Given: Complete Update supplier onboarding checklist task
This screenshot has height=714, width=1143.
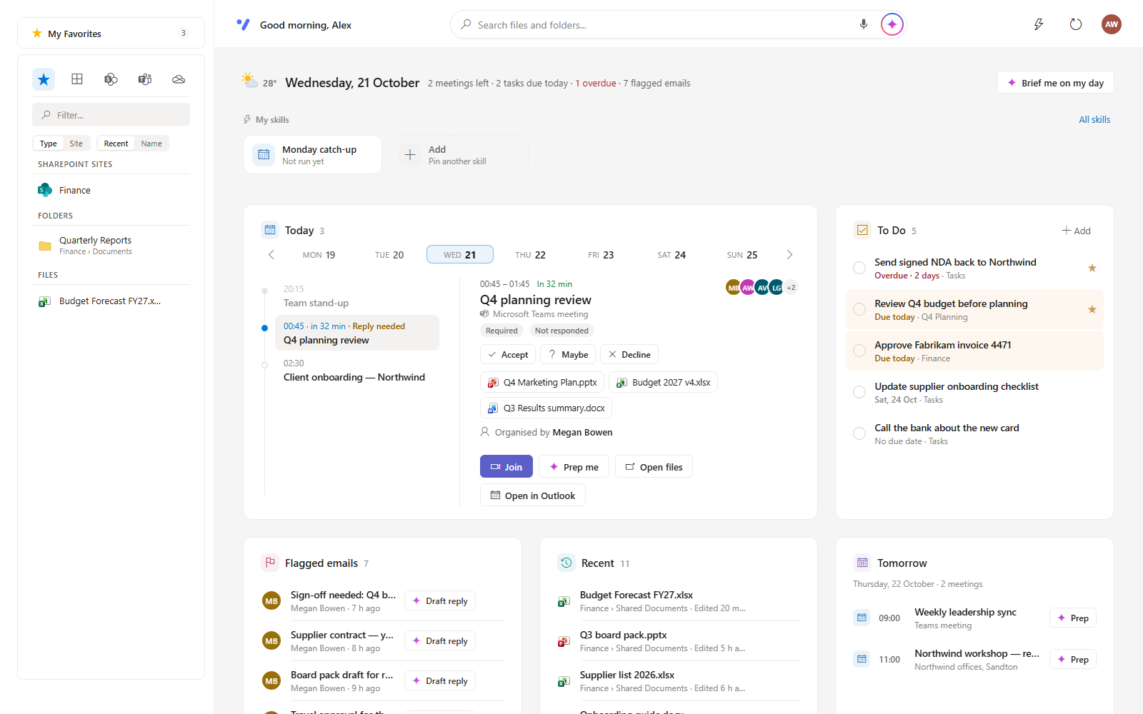Looking at the screenshot, I should (859, 392).
